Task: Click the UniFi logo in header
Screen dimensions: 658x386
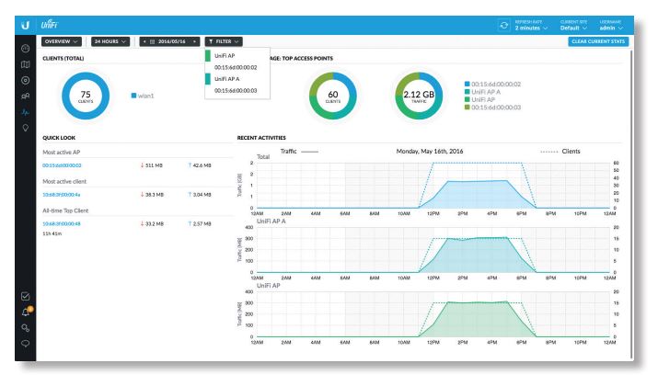Action: [50, 24]
